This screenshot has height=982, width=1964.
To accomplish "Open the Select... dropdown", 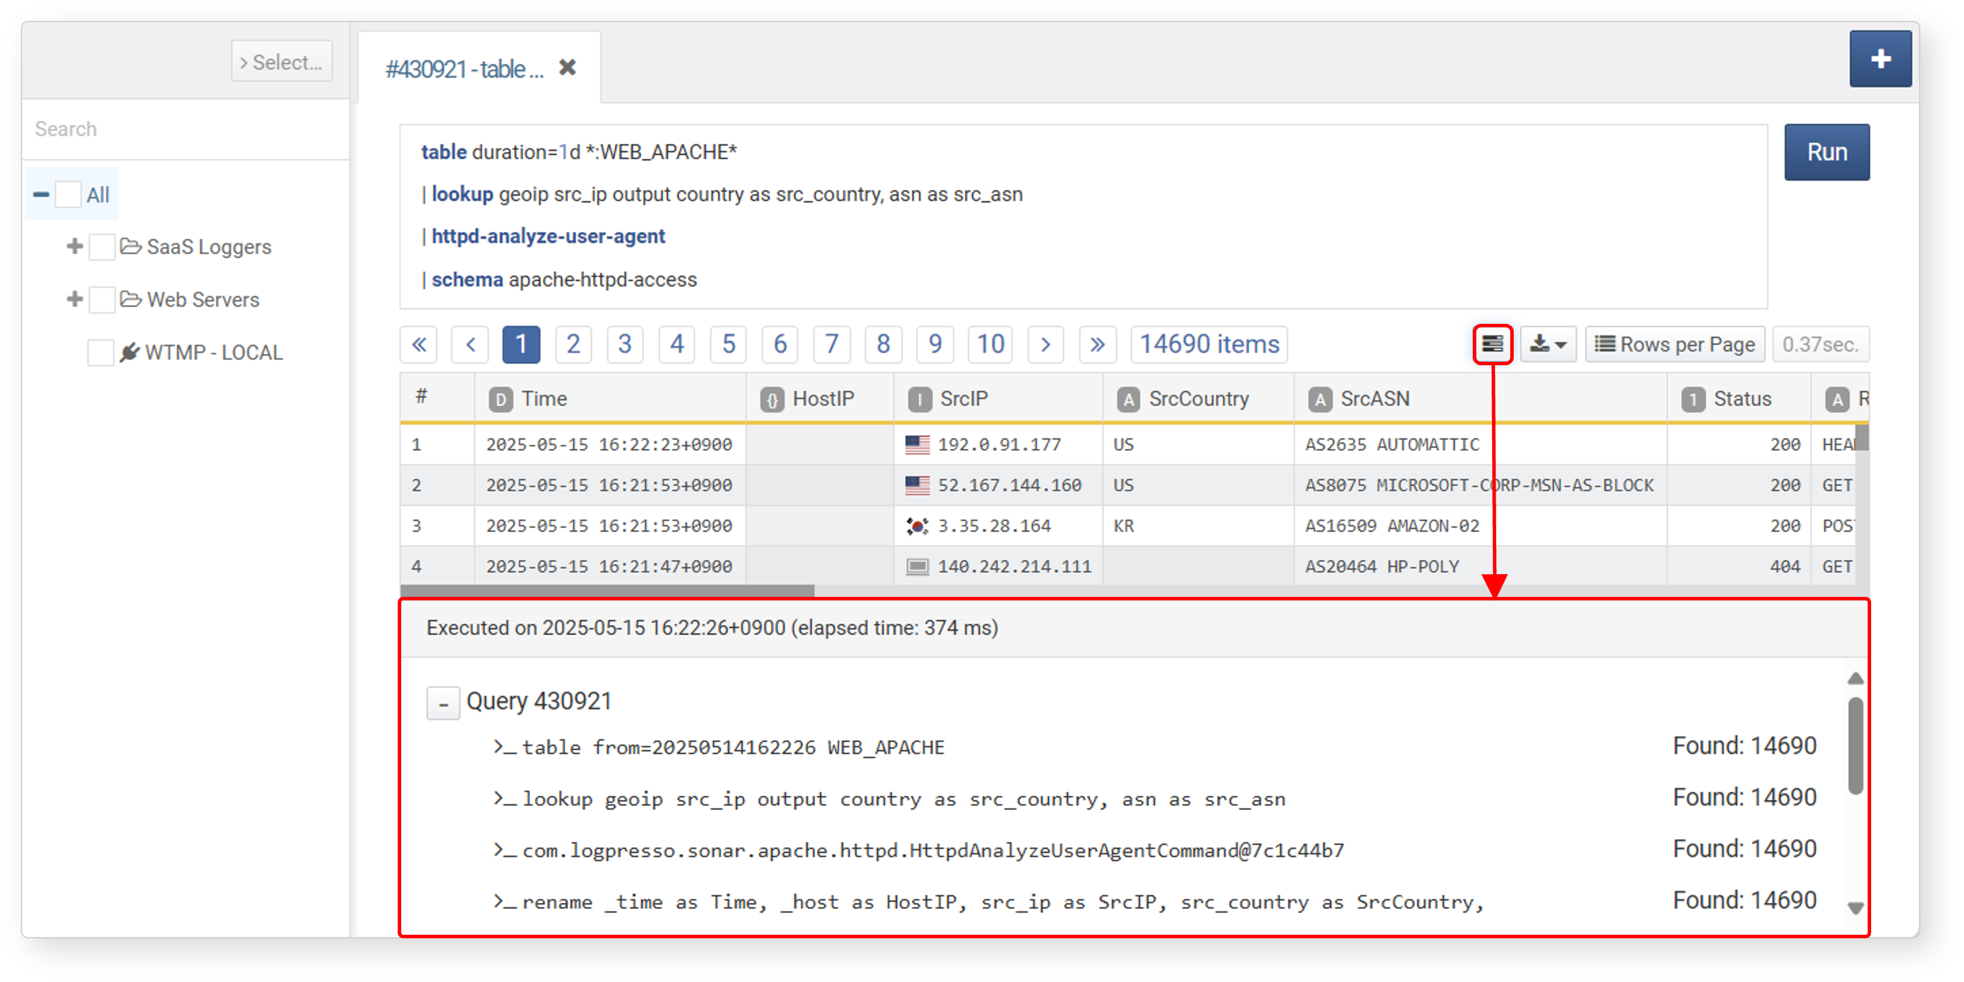I will (281, 62).
